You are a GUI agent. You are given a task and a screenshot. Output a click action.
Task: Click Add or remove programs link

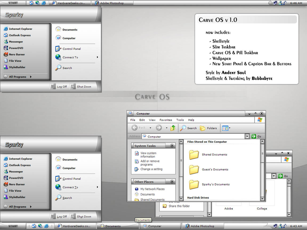click(x=150, y=163)
